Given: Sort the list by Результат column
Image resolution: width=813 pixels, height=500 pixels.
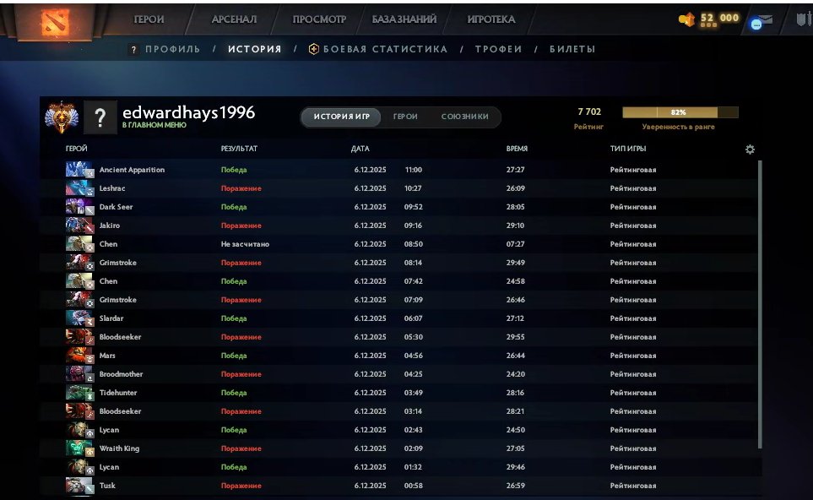Looking at the screenshot, I should pos(239,149).
